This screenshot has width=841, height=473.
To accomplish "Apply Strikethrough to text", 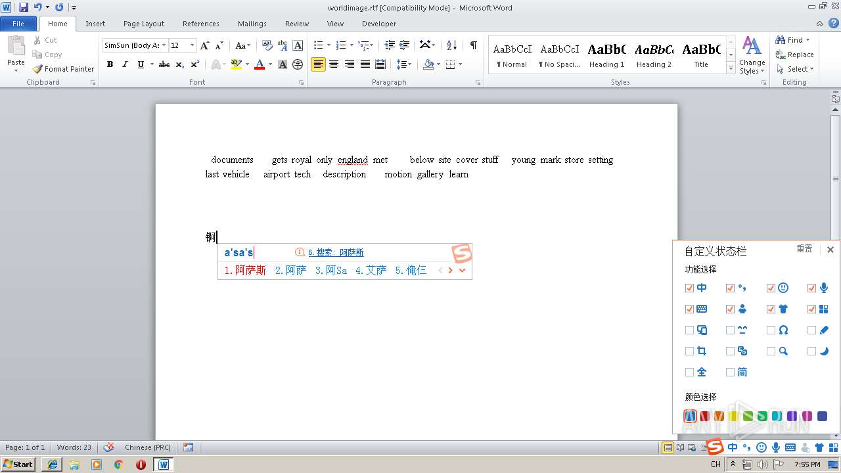I will coord(164,64).
